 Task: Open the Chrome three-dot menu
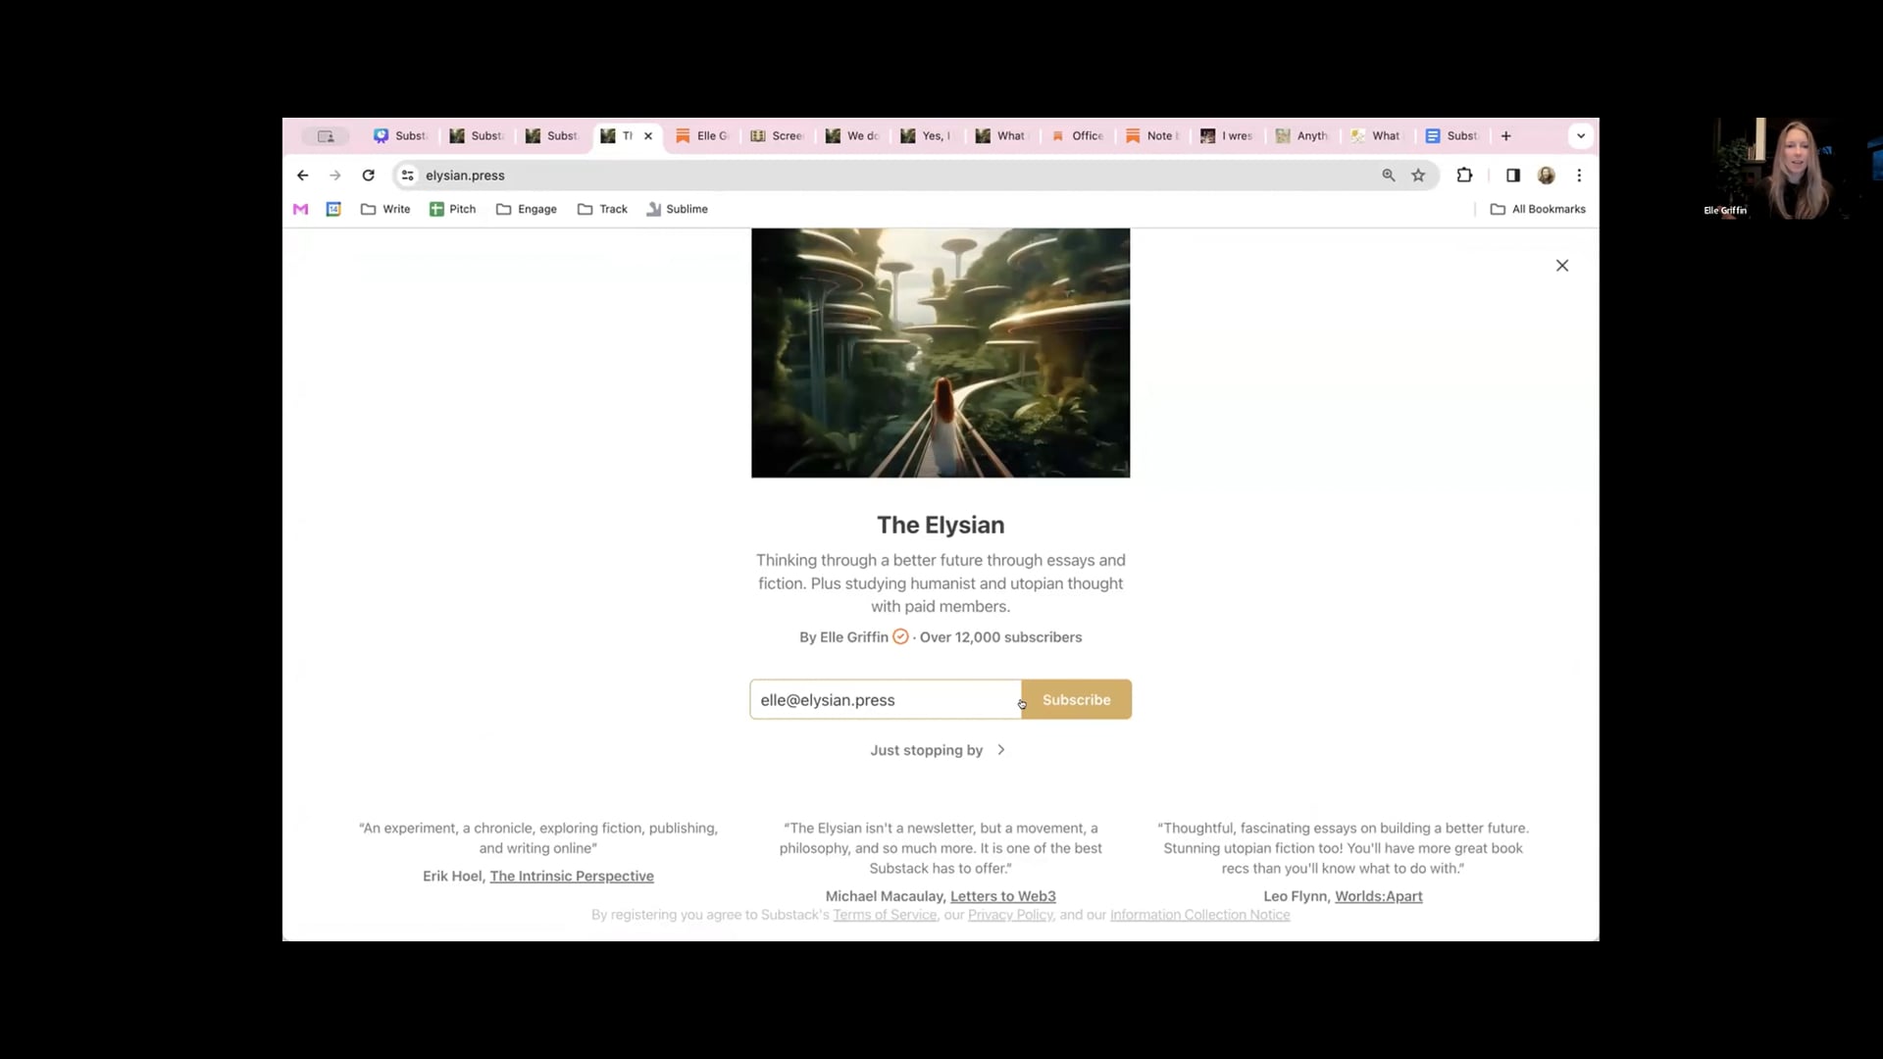click(x=1579, y=176)
